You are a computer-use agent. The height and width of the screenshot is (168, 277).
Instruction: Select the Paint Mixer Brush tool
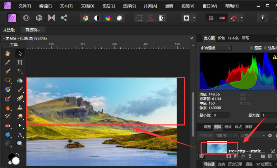point(8,99)
